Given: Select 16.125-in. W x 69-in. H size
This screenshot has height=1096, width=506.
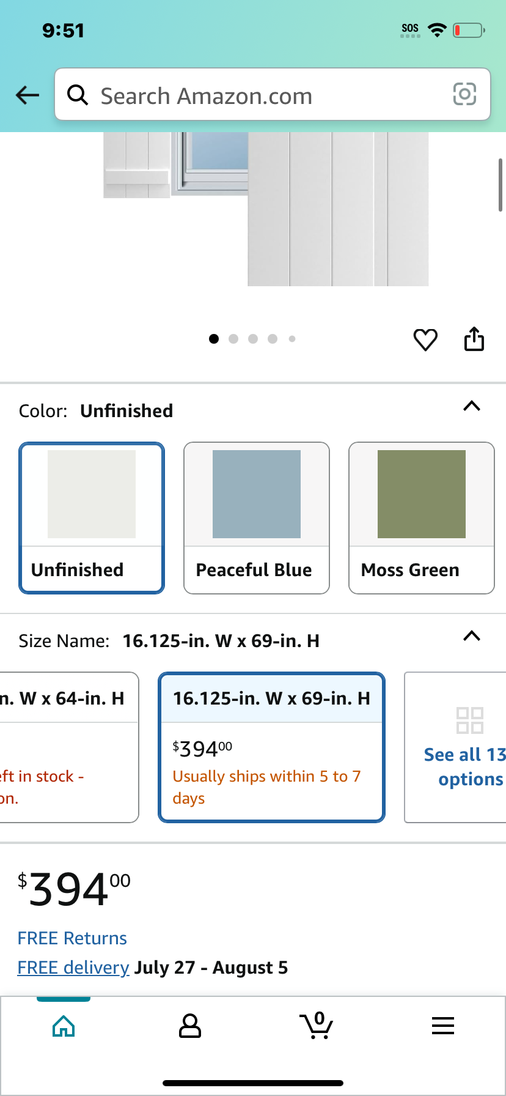Looking at the screenshot, I should click(271, 747).
